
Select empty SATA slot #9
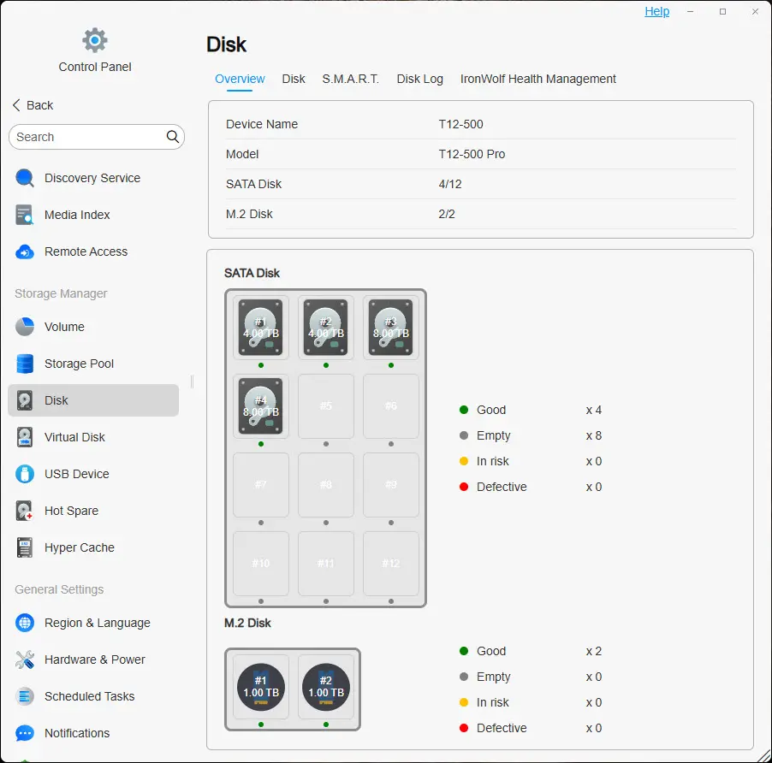[391, 485]
